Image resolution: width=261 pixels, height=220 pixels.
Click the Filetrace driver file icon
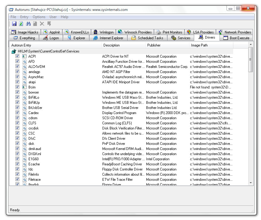[24, 180]
